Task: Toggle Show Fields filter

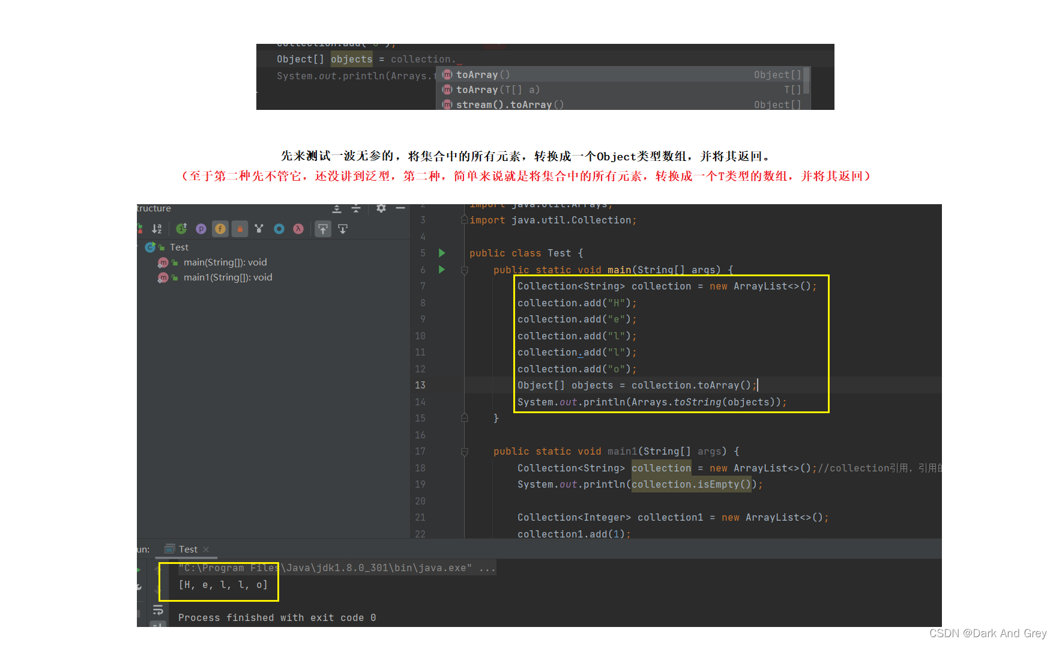Action: point(220,229)
